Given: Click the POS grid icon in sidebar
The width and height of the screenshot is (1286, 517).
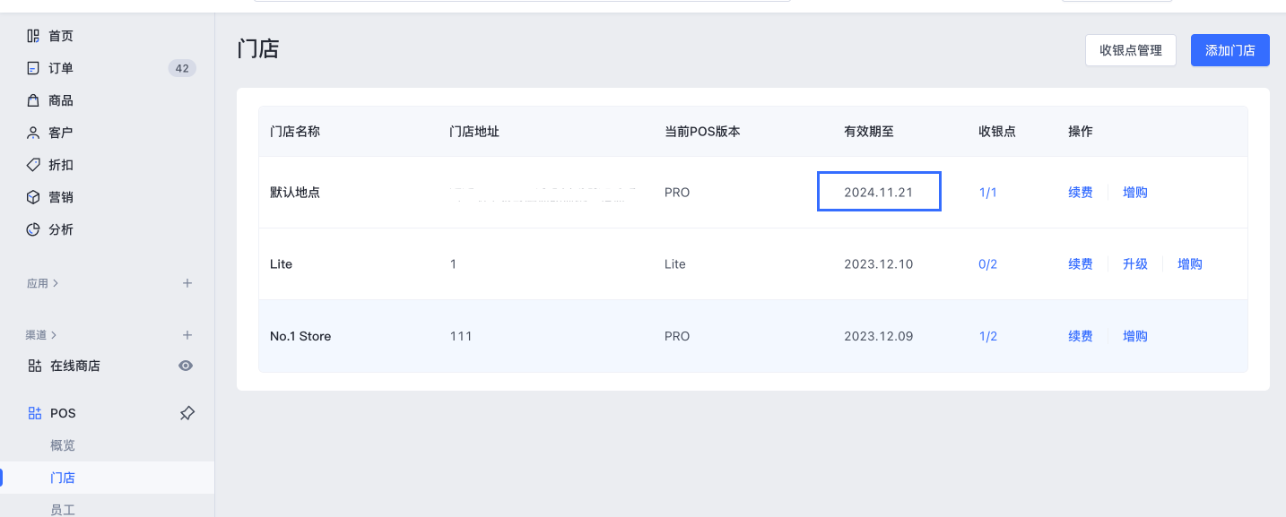Looking at the screenshot, I should 35,413.
